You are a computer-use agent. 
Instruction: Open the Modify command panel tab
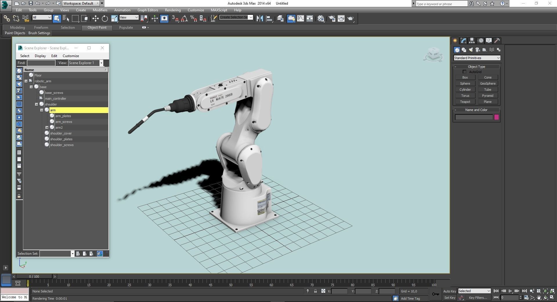(463, 41)
